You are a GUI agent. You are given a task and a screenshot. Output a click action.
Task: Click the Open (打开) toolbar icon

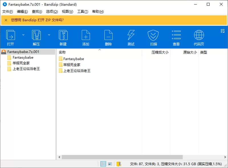11,35
